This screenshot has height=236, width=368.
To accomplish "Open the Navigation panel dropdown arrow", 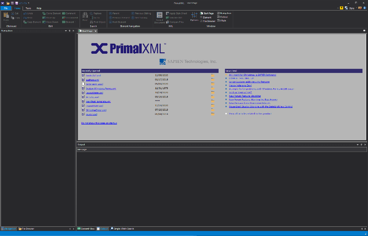I will click(65, 31).
